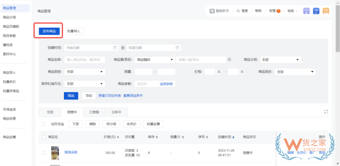340x166 pixels.
Task: Open 商品分组 dropdown
Action: (281, 60)
